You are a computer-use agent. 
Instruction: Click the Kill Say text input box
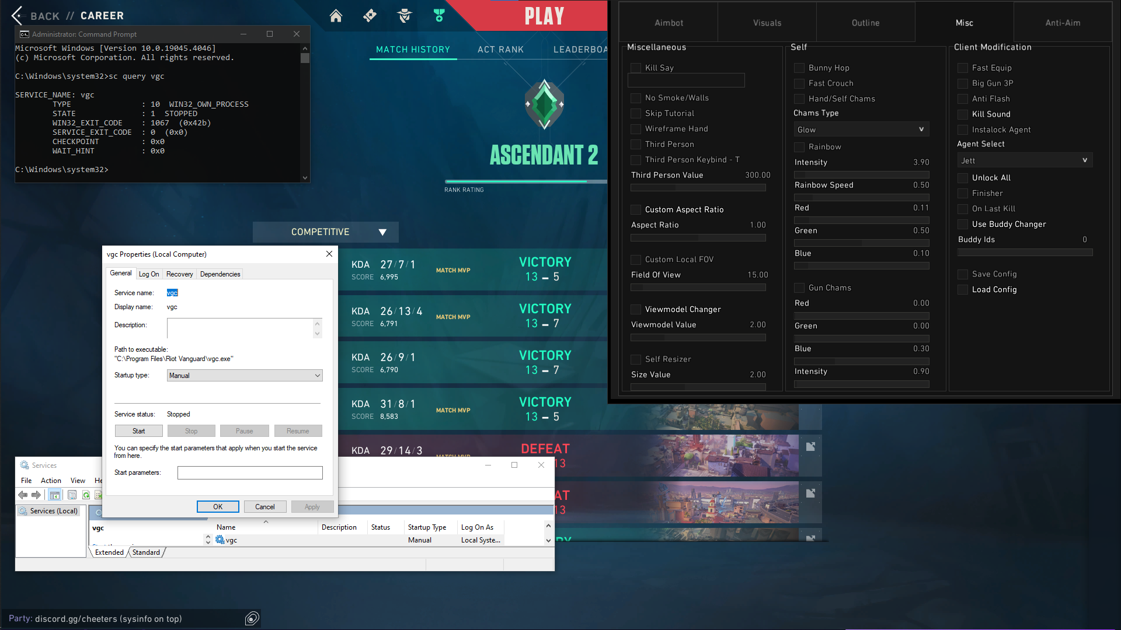(x=686, y=80)
